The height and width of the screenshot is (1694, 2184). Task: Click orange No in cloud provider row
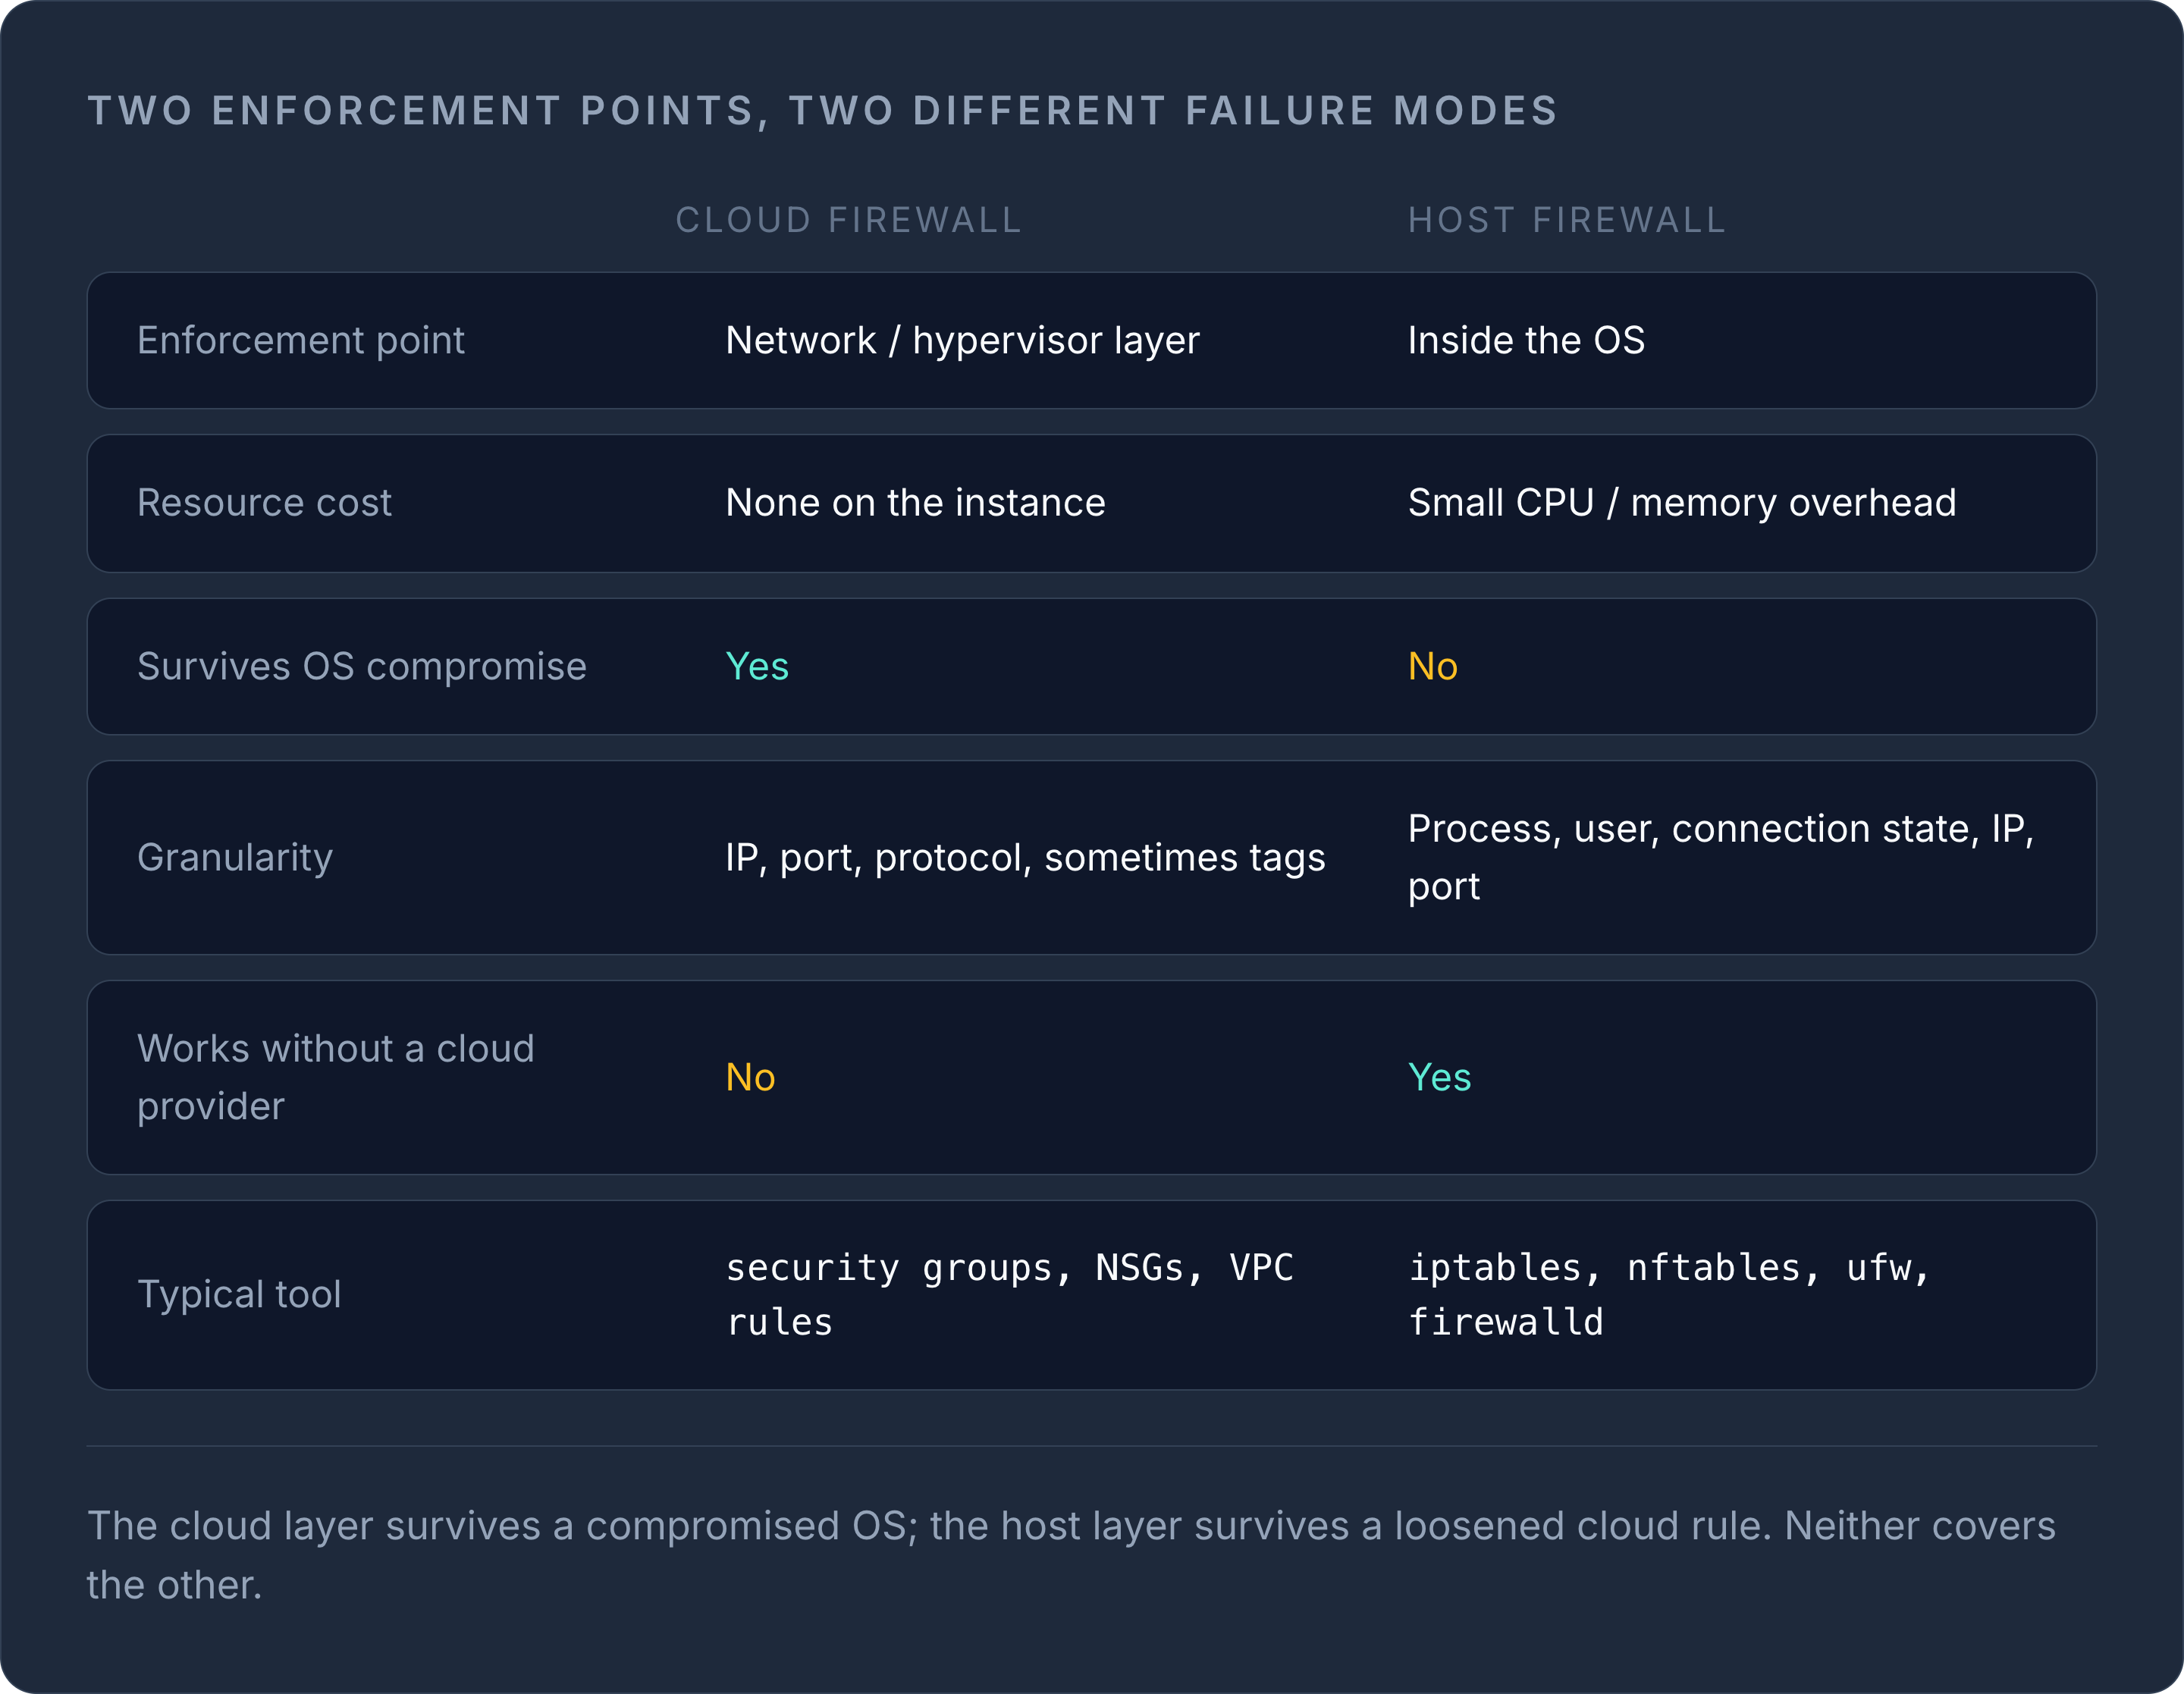pyautogui.click(x=751, y=1077)
